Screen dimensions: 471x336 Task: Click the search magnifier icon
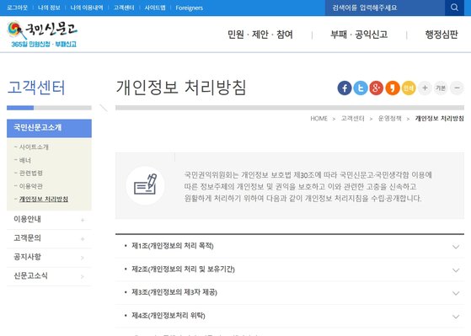(454, 8)
